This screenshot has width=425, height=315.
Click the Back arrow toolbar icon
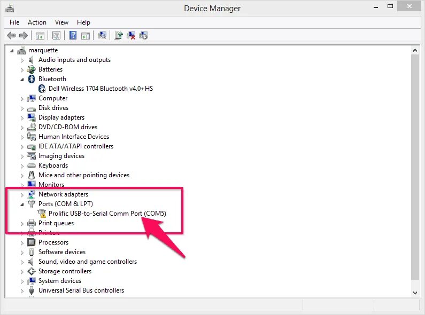click(x=11, y=35)
